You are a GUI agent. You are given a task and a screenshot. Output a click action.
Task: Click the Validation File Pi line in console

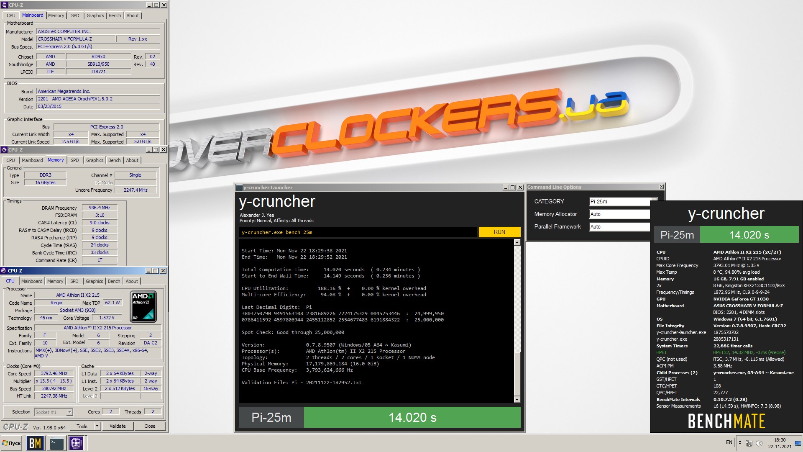[x=301, y=383]
